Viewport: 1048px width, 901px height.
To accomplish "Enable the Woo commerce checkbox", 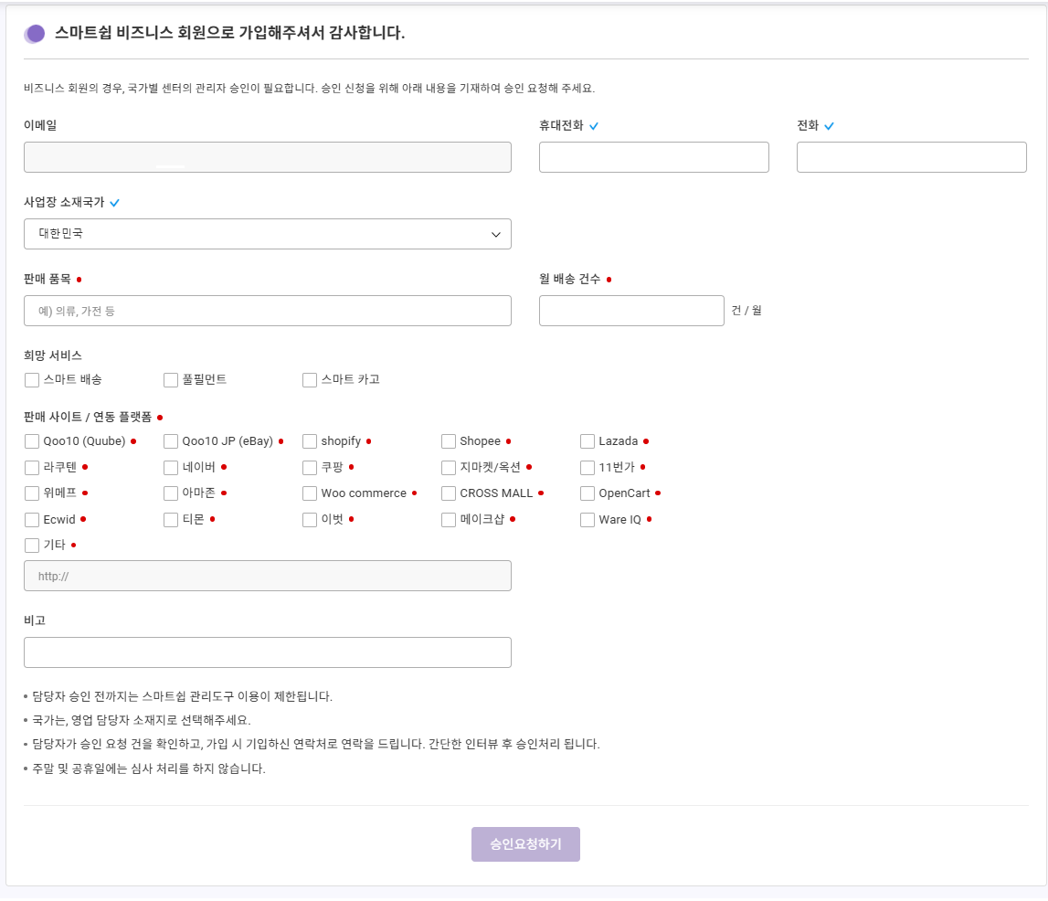I will click(310, 493).
